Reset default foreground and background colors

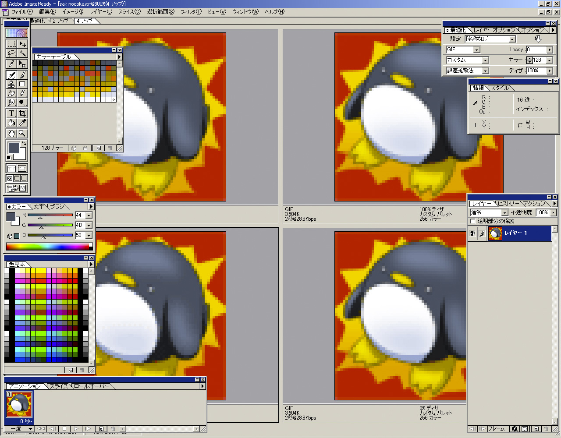point(9,158)
